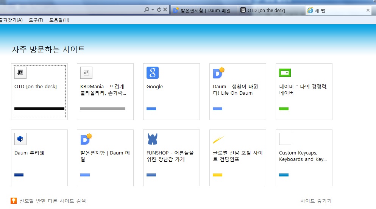Viewport: 376px width, 209px height.
Task: Click the teal bar on Custom Keycaps tile
Action: pyautogui.click(x=284, y=175)
